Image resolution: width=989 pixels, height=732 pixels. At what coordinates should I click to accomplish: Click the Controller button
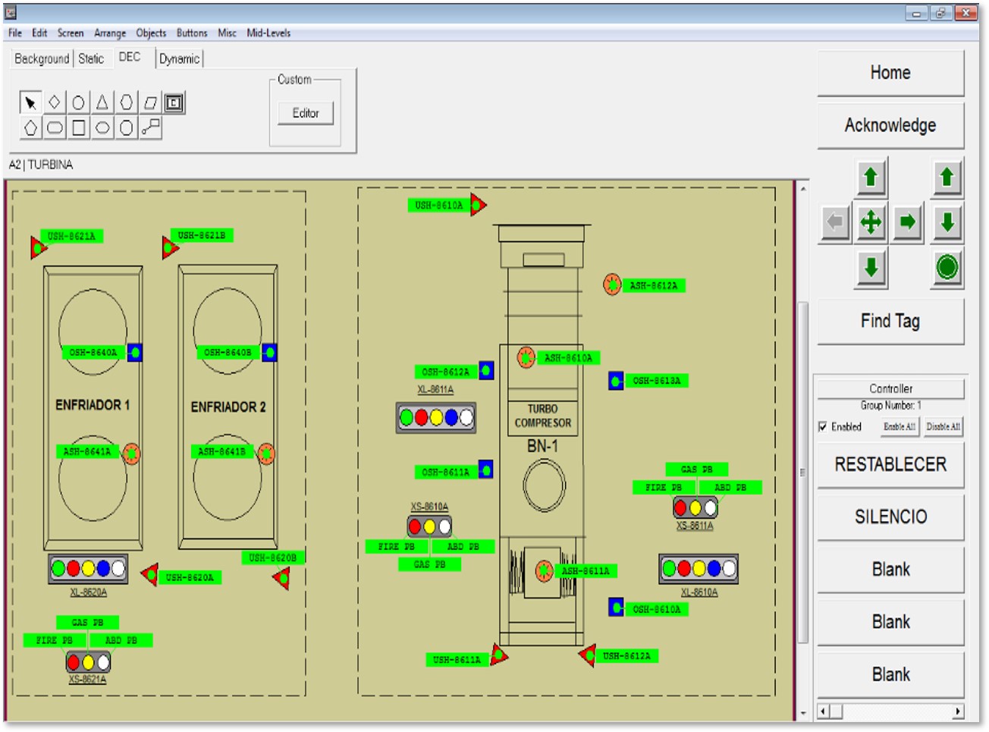[890, 388]
